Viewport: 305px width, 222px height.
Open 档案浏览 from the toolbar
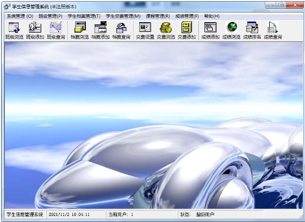click(80, 30)
